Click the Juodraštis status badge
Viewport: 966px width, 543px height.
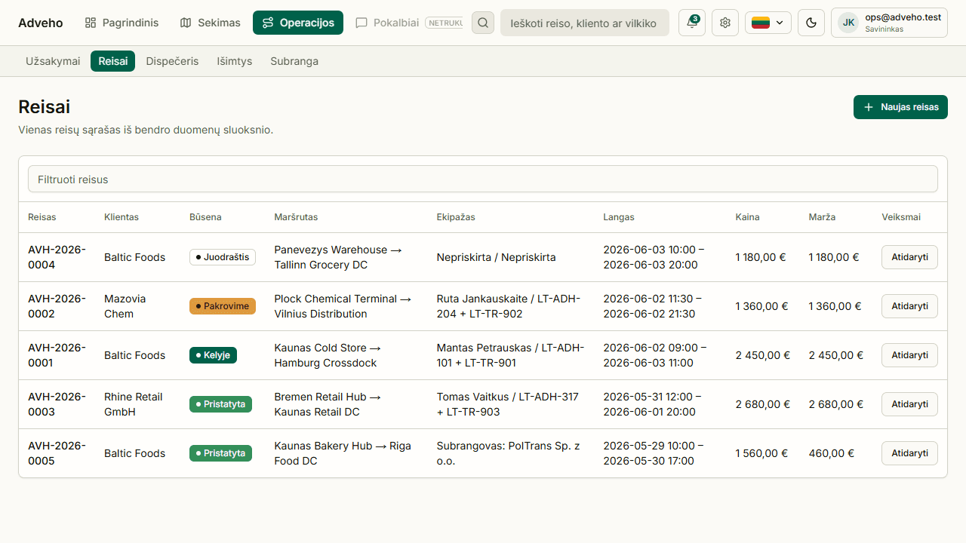click(x=223, y=257)
